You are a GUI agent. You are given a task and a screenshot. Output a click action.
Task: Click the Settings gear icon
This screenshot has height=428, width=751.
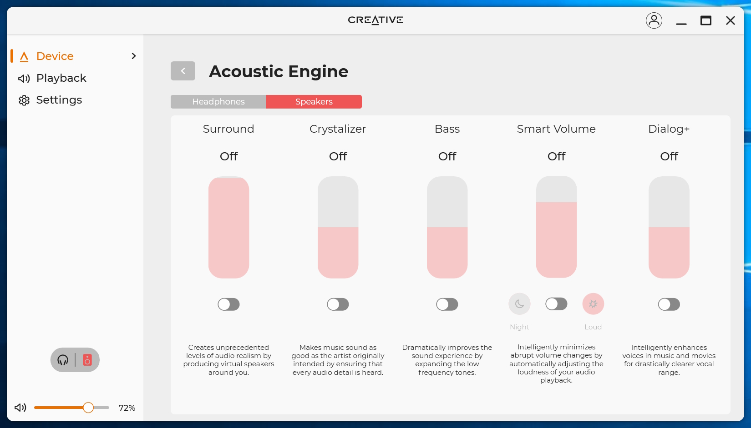24,100
